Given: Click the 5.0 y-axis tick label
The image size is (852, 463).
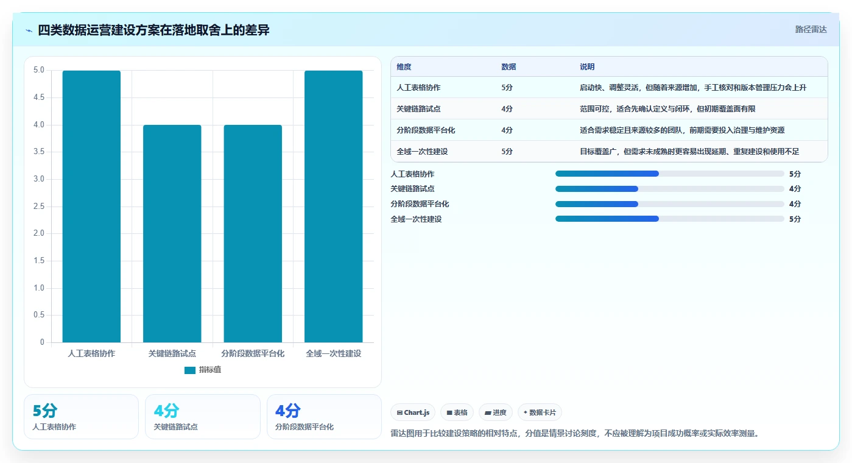Looking at the screenshot, I should (x=38, y=70).
